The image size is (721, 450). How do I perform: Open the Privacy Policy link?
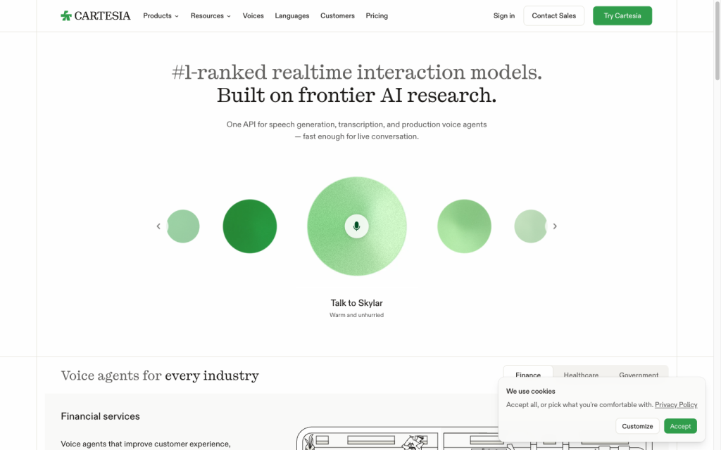click(x=676, y=404)
